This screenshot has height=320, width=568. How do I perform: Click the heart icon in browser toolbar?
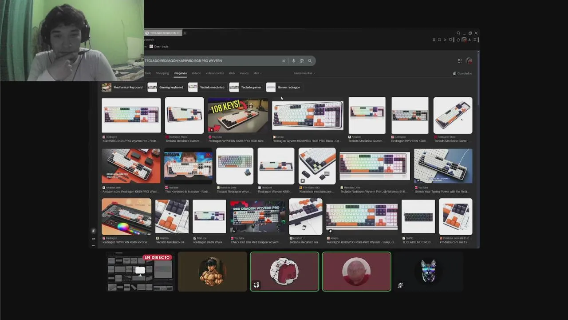pos(451,40)
